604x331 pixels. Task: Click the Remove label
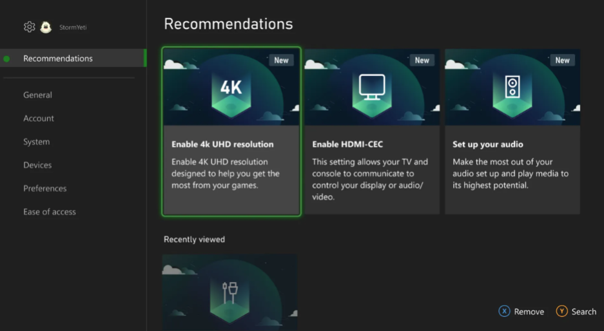(x=529, y=312)
